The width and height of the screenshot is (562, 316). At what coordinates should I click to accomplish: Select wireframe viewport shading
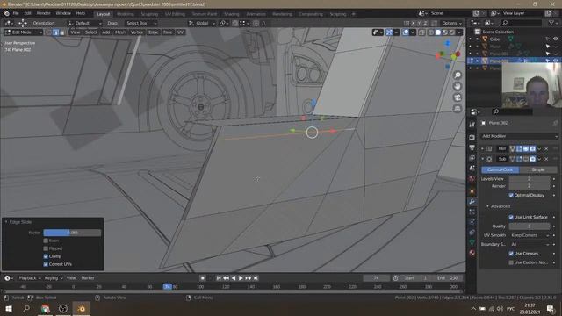[x=431, y=32]
